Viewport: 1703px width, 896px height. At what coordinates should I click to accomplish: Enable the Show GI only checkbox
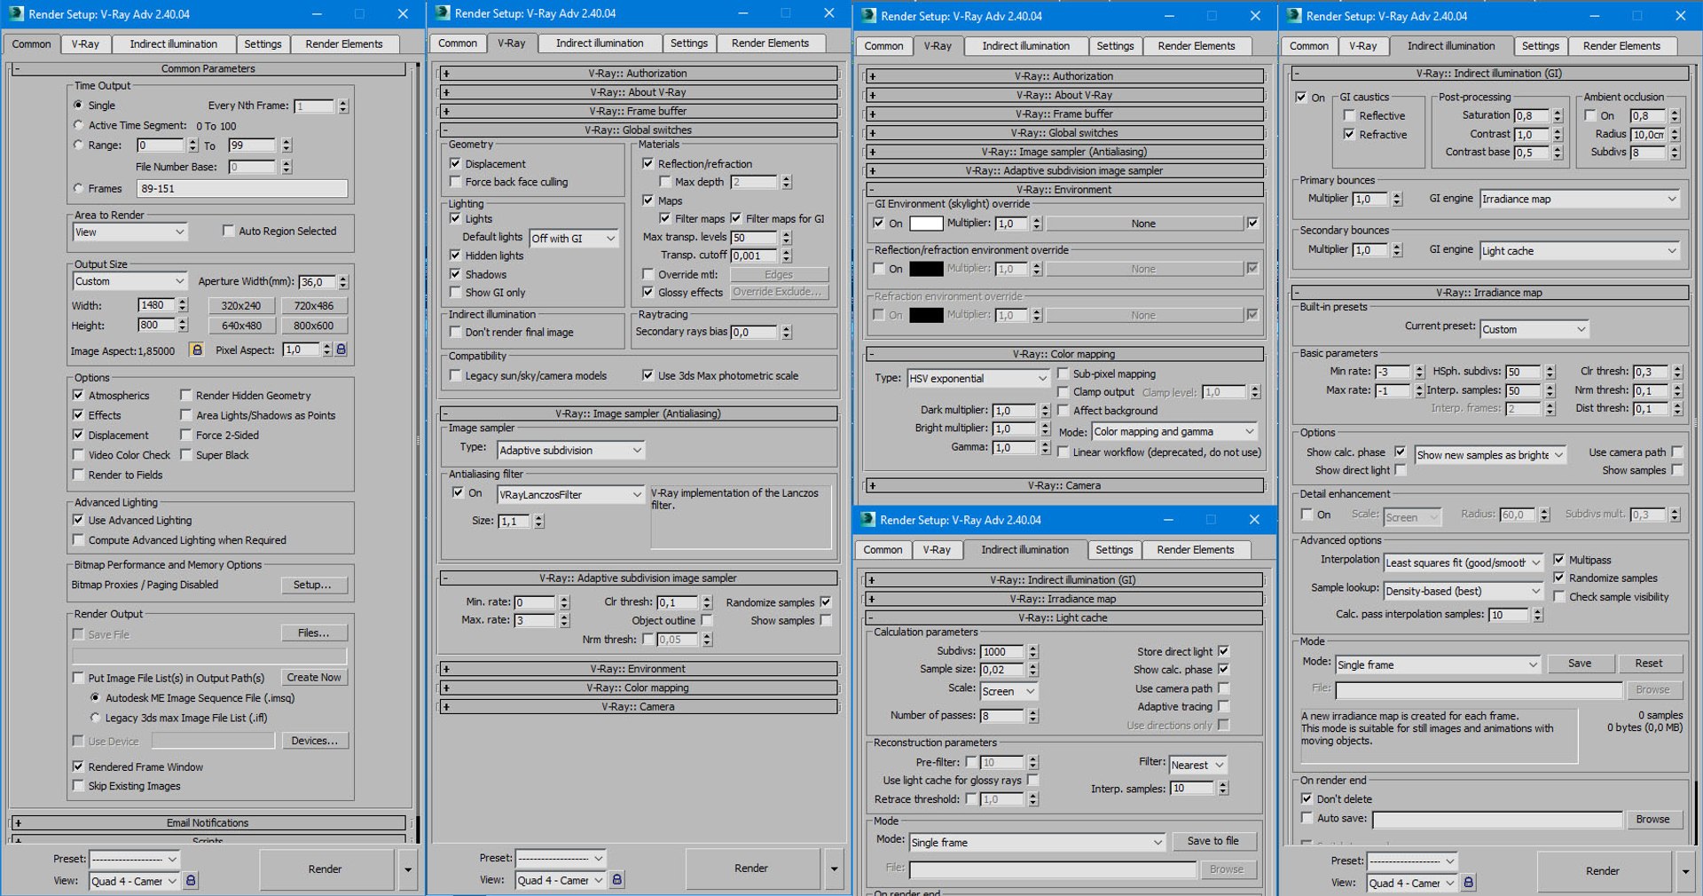click(455, 293)
